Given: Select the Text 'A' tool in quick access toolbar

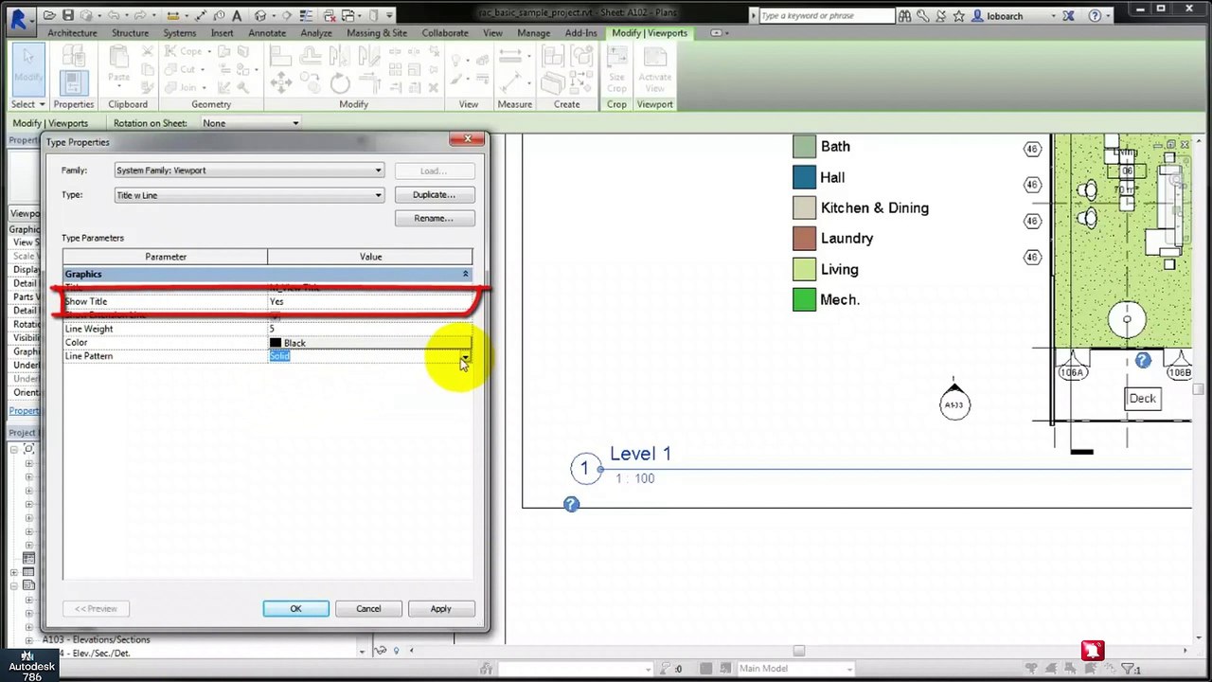Looking at the screenshot, I should [x=237, y=15].
